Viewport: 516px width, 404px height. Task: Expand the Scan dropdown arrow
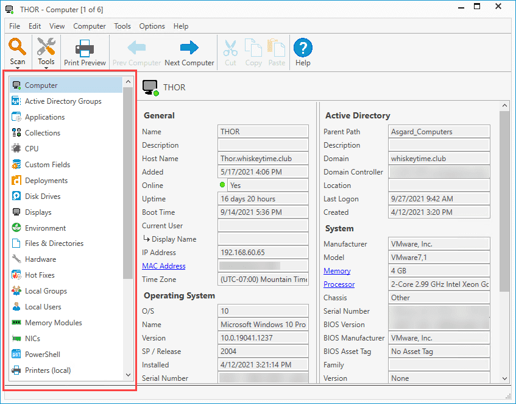click(x=18, y=68)
